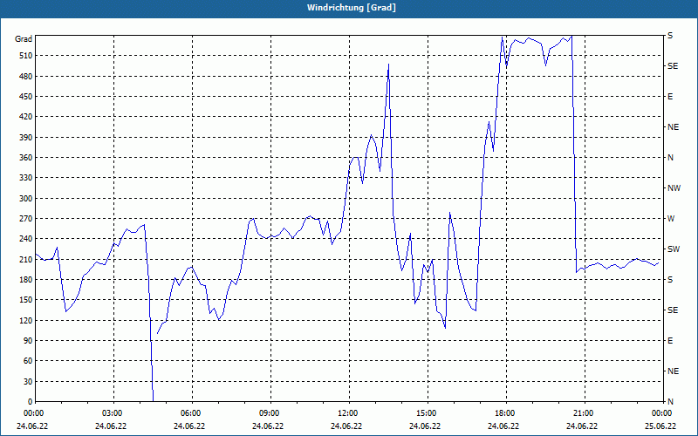Select the 24.06.22 date under 06:00
This screenshot has width=698, height=436.
pyautogui.click(x=189, y=426)
